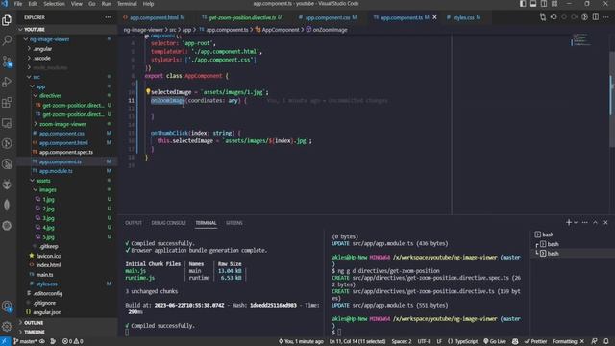Expand the .angular folder
The image size is (615, 346).
(66, 49)
